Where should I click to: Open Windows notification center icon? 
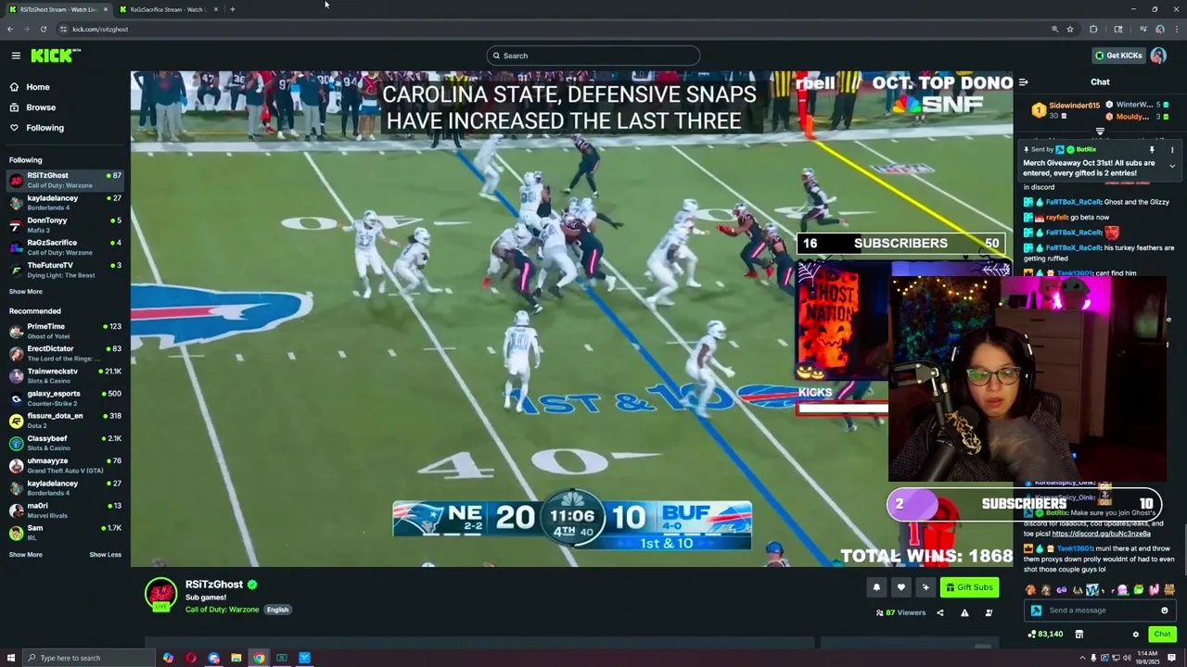coord(1172,658)
